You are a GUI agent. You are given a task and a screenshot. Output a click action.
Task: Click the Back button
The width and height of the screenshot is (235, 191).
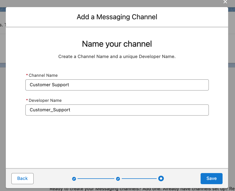[x=22, y=178]
